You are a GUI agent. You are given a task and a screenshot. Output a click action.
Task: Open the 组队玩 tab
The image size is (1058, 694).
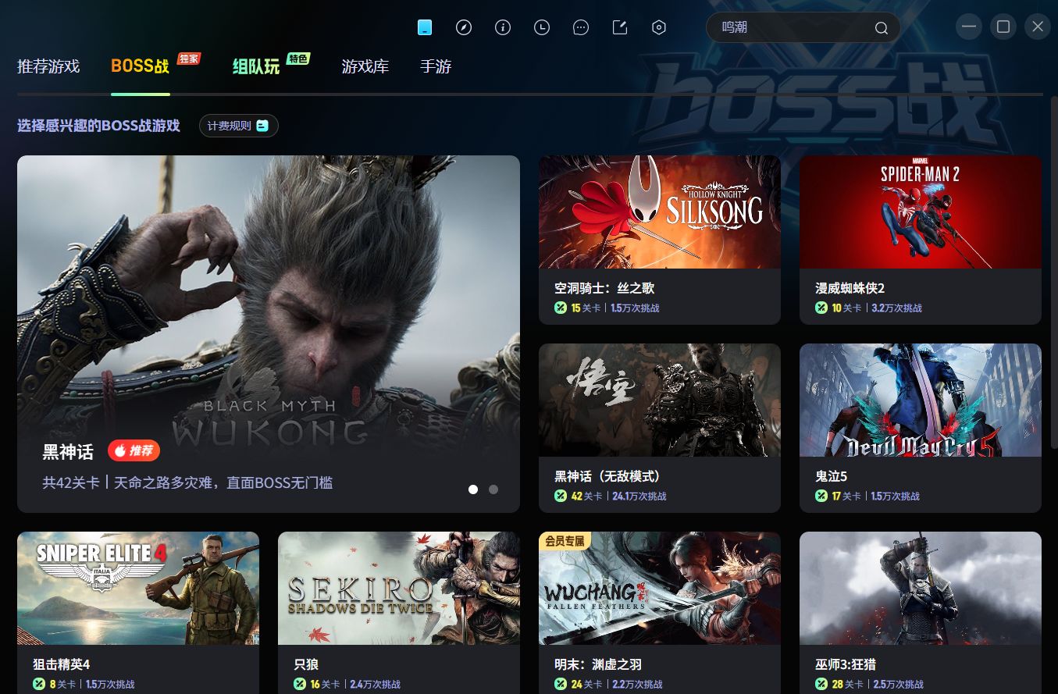point(256,66)
